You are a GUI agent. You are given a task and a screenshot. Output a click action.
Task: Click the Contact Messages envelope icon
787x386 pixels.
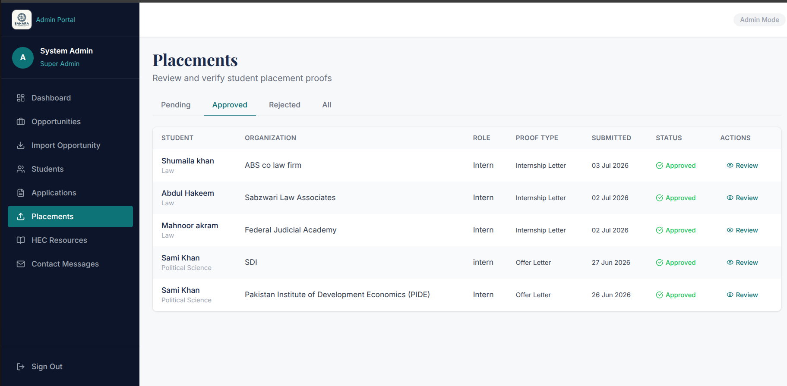(x=21, y=264)
